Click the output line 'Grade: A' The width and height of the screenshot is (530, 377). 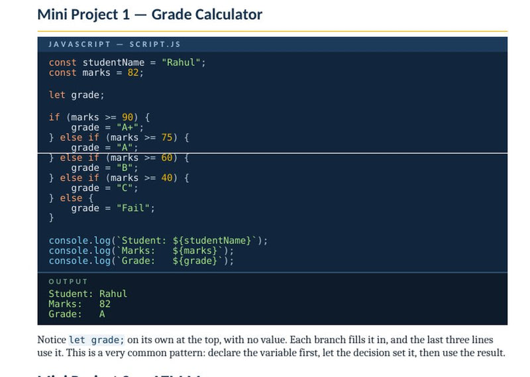[77, 314]
